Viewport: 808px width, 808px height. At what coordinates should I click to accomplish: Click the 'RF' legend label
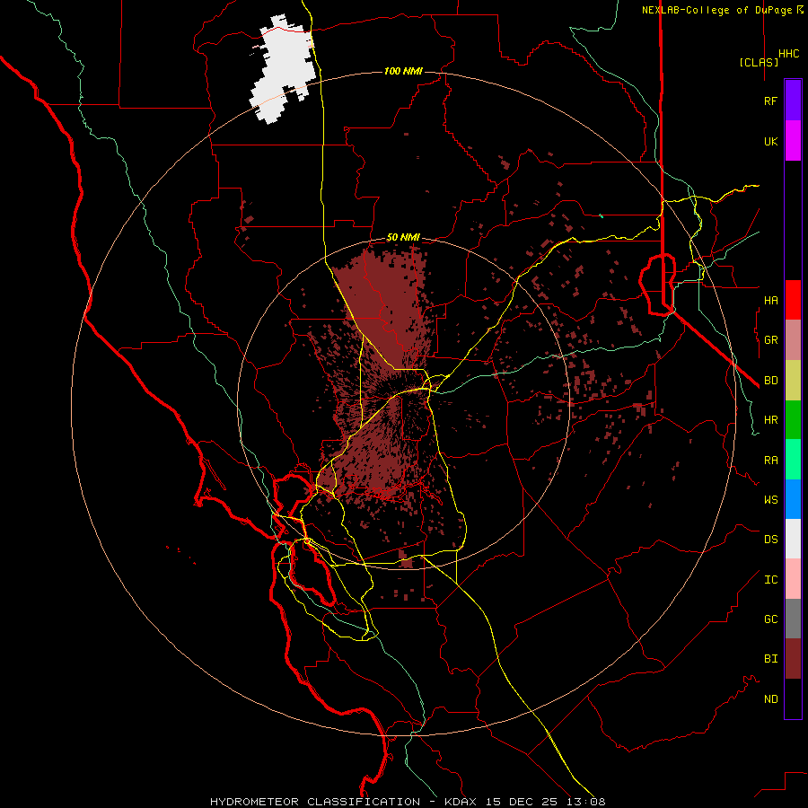coord(770,101)
